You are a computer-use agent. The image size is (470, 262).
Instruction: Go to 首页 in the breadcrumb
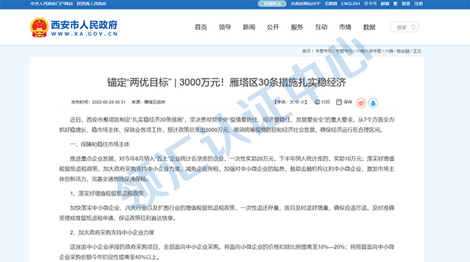307,51
